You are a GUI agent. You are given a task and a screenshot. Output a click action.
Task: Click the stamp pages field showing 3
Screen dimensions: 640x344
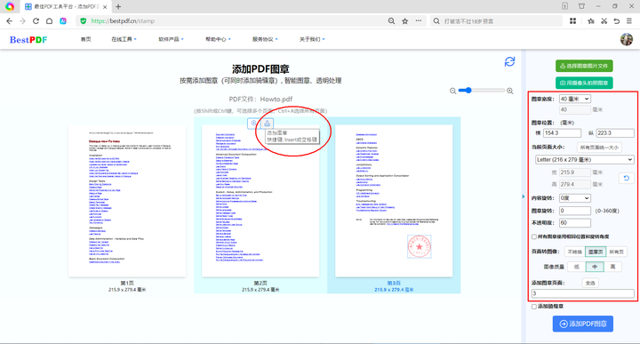(x=583, y=293)
